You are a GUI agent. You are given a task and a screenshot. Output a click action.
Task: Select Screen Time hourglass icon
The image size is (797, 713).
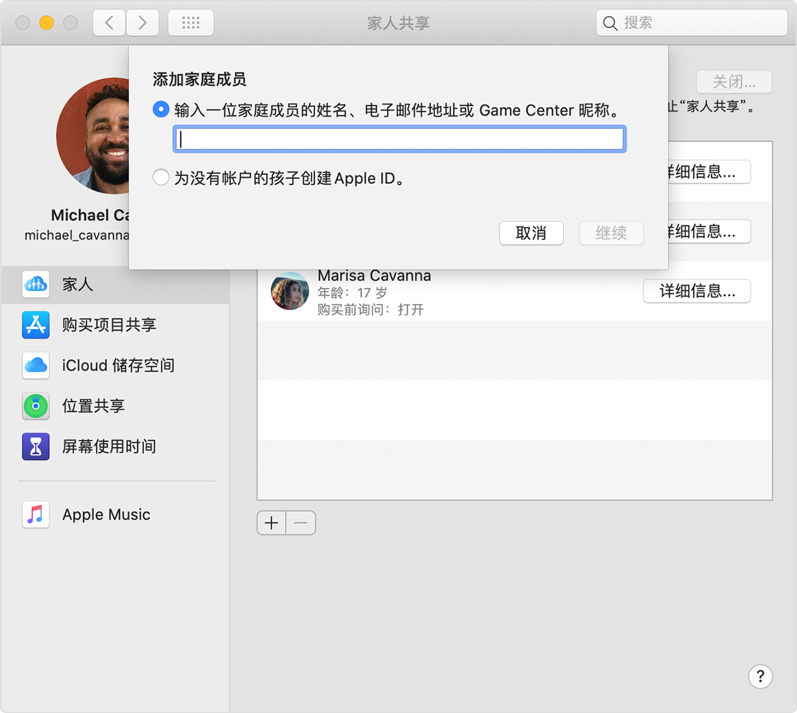point(36,447)
